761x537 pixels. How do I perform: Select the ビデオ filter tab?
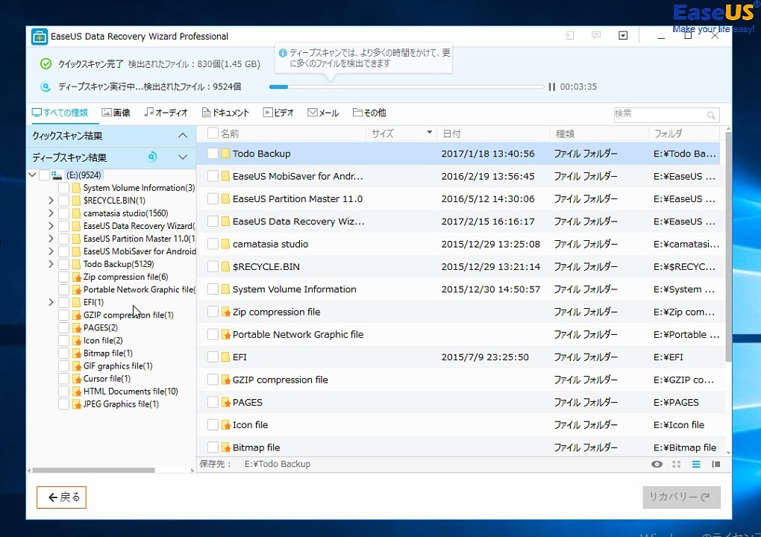point(278,113)
